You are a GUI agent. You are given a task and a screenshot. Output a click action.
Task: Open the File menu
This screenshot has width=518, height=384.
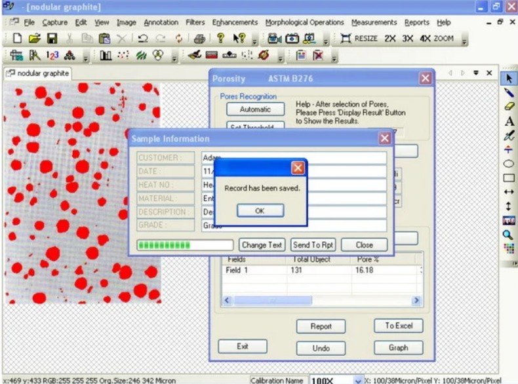[29, 22]
